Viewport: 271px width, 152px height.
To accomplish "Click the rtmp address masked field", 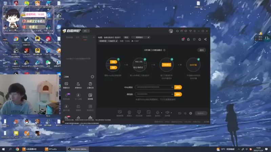I will [x=155, y=87].
